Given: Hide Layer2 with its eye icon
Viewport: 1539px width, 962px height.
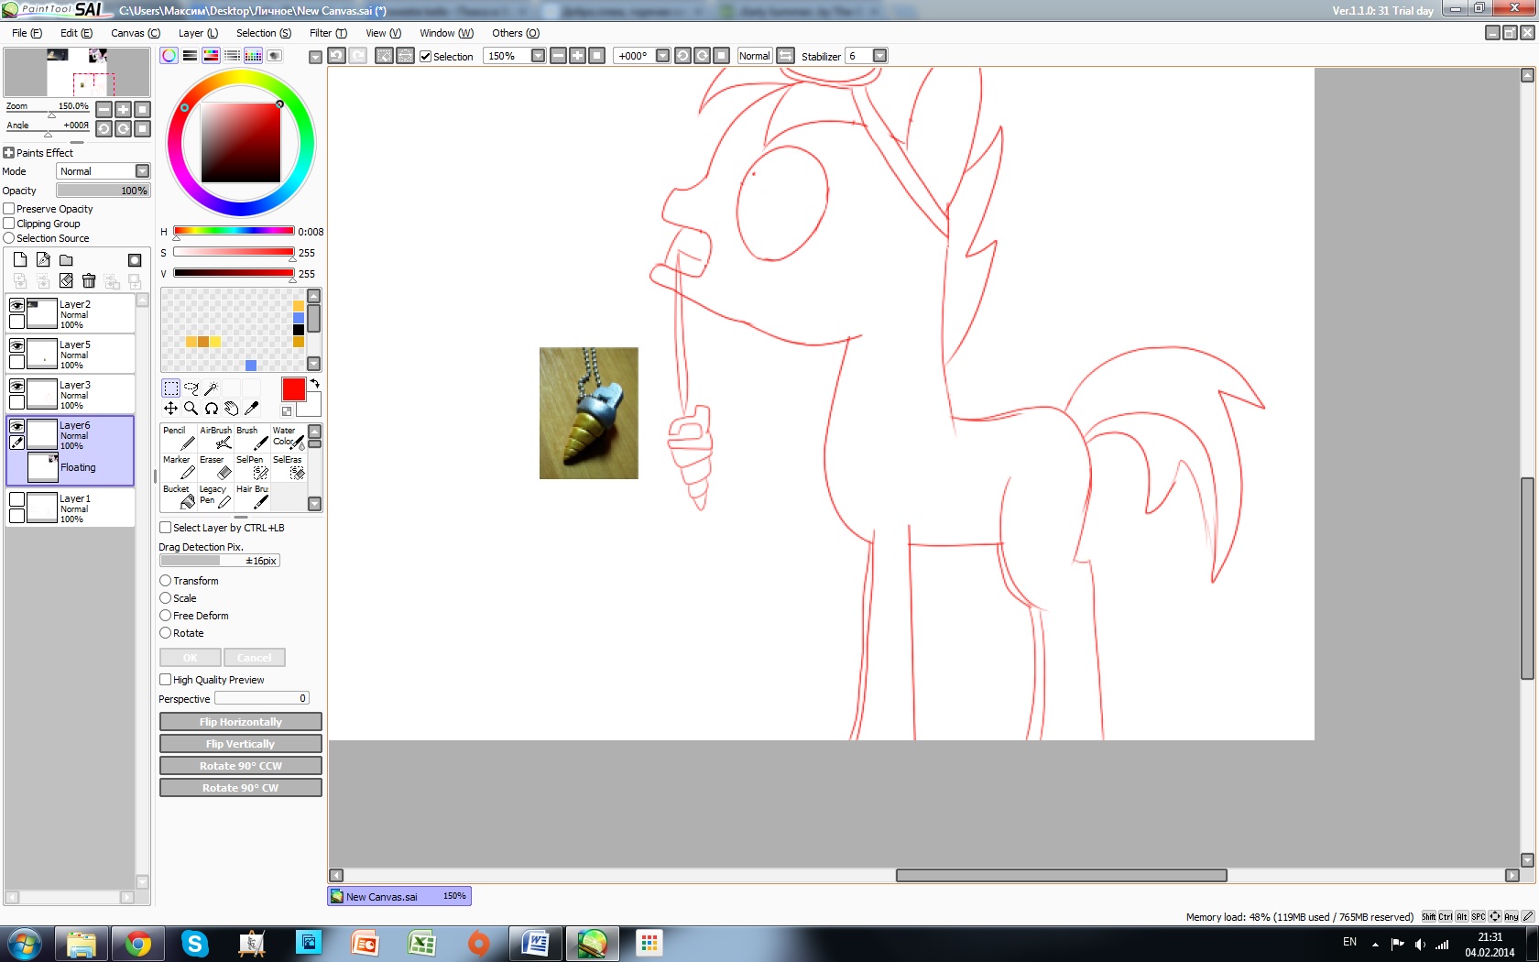Looking at the screenshot, I should [16, 305].
